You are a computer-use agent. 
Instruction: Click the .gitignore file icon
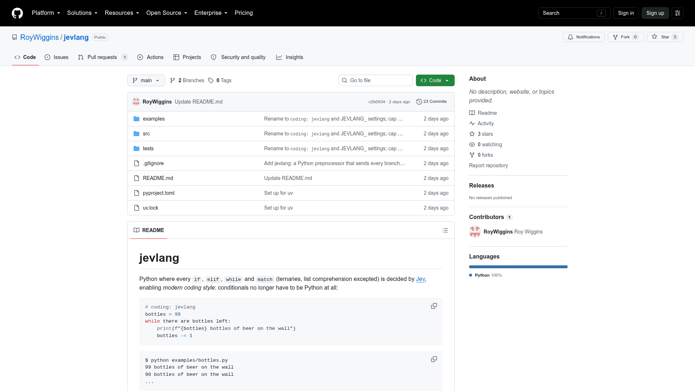[x=136, y=163]
